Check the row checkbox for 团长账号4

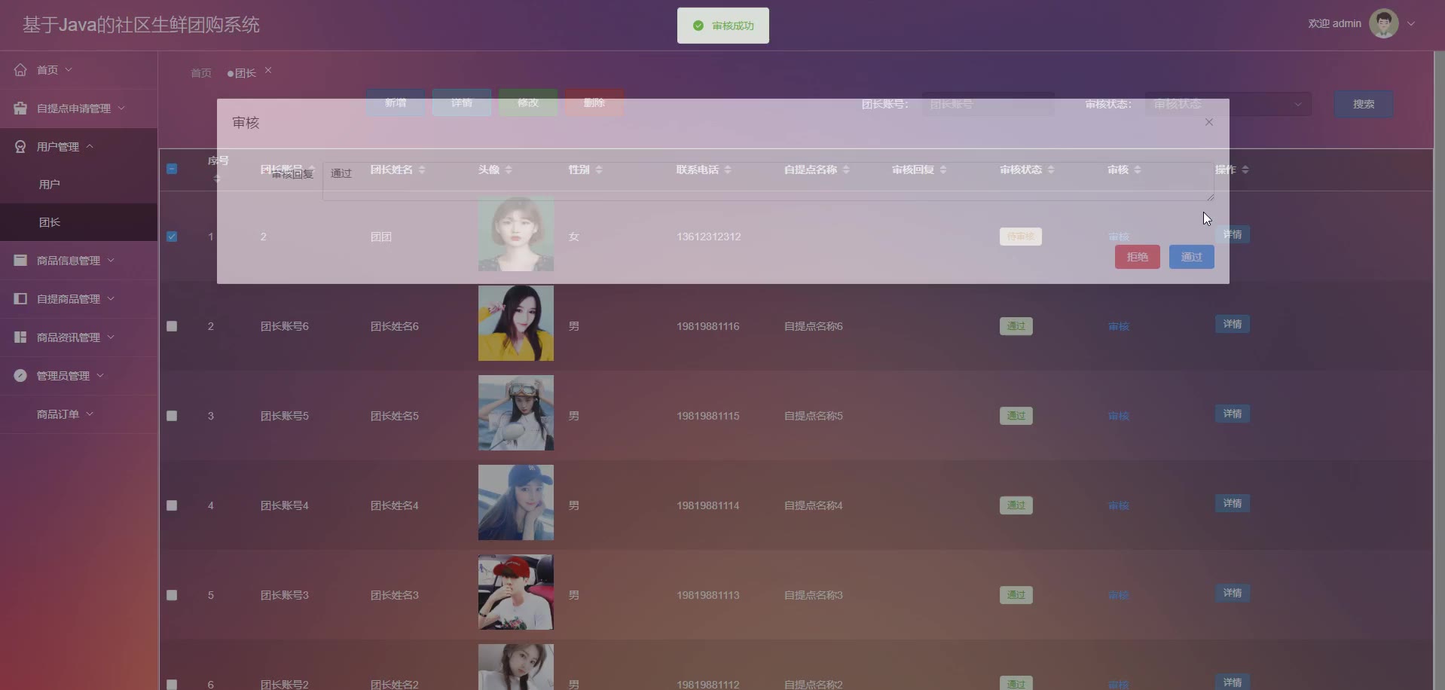coord(172,505)
